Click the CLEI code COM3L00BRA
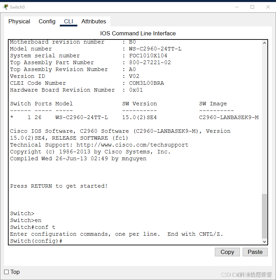Viewport: 276px width, 280px height. 146,83
